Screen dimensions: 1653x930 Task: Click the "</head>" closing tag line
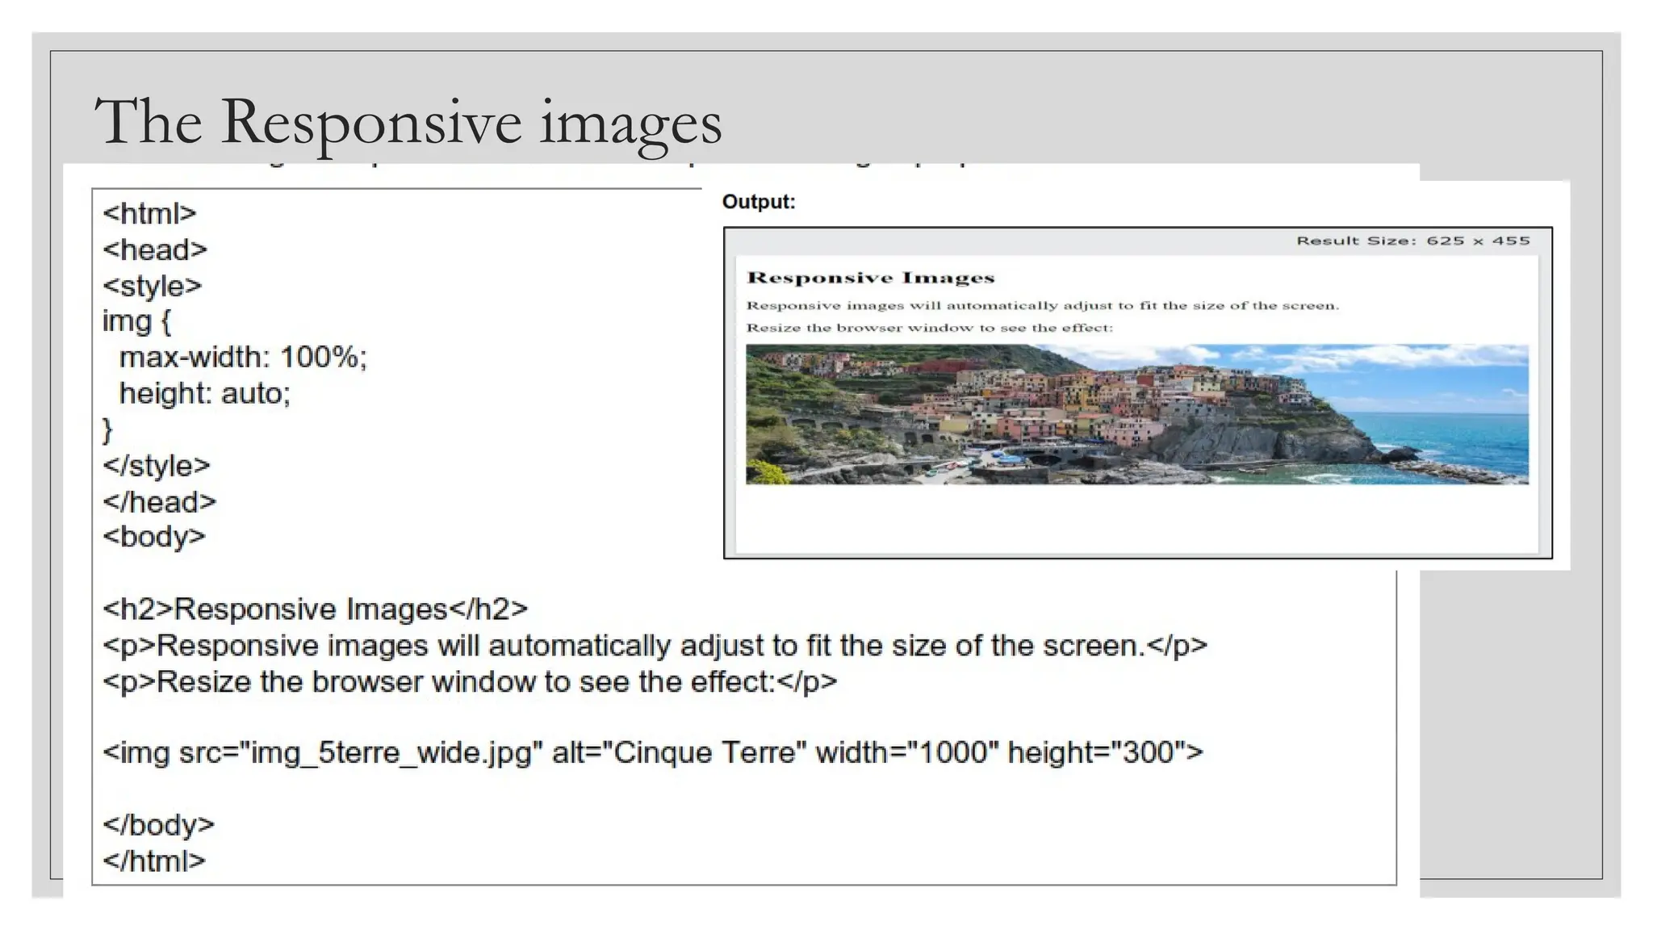pyautogui.click(x=160, y=502)
